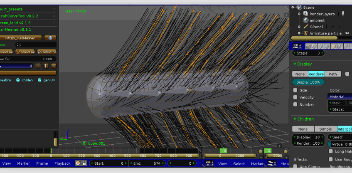352x173 pixels.
Task: Collapse the Display panel
Action: 303,64
